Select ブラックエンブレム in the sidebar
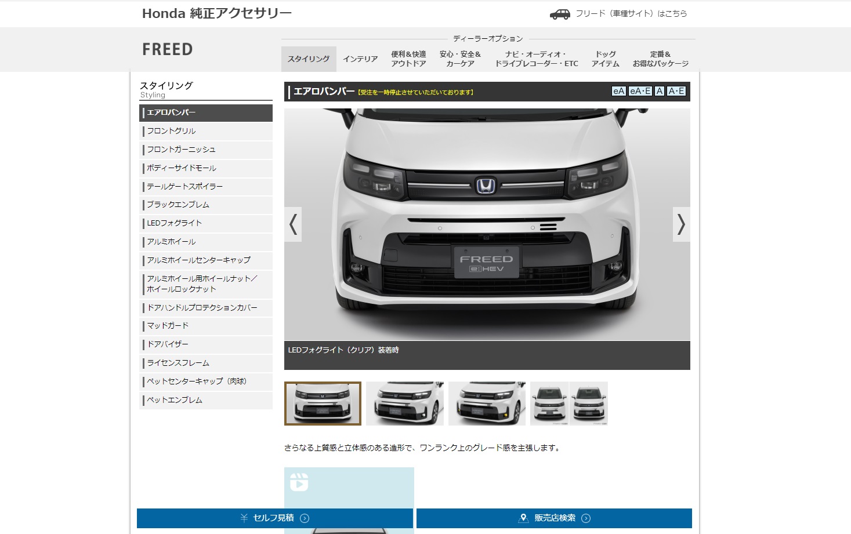 206,205
